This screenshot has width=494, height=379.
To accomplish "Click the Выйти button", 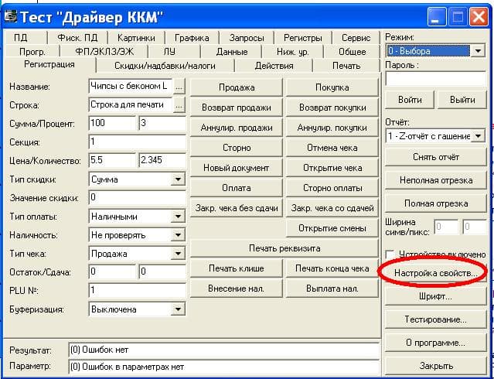I will (462, 100).
